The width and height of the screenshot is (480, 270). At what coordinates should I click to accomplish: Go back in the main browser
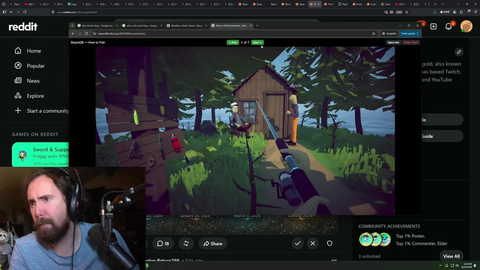pyautogui.click(x=11, y=12)
